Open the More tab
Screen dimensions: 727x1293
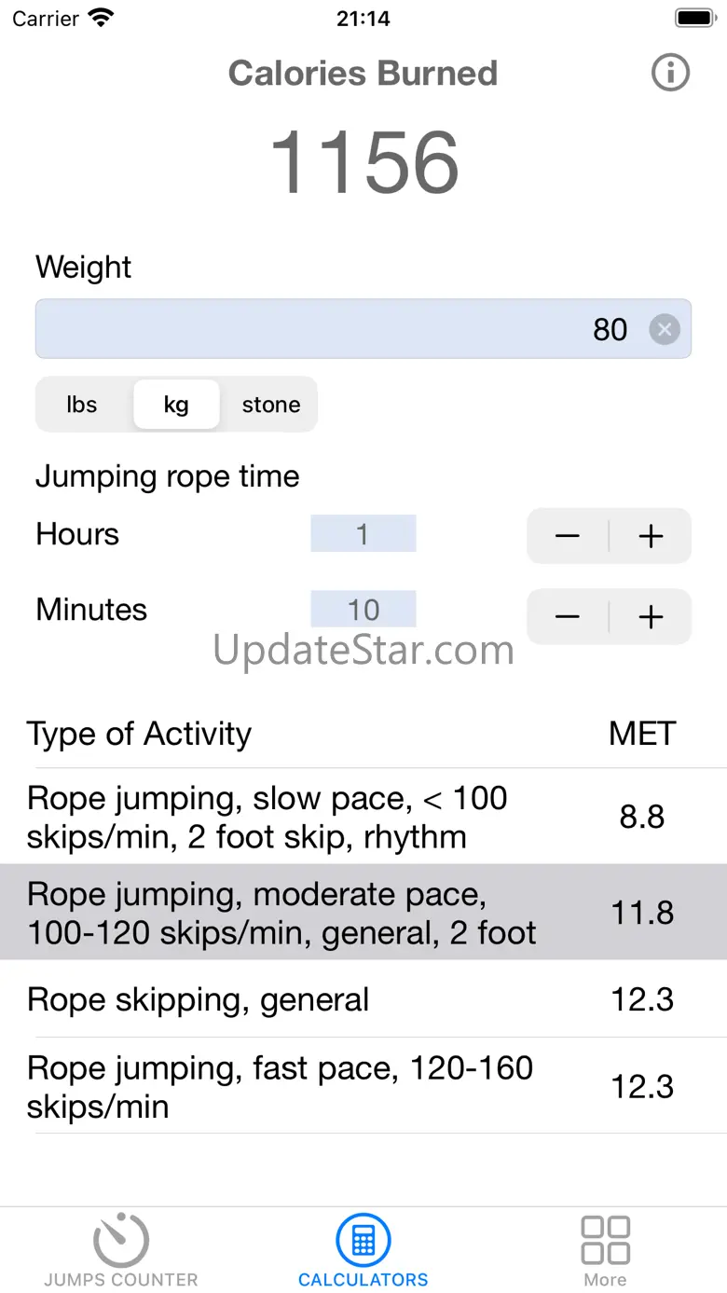[605, 1251]
